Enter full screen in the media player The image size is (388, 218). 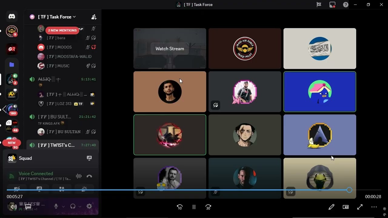360,207
